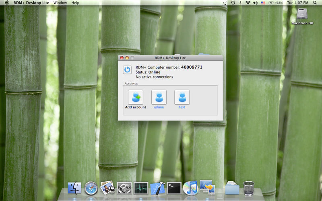Open Activity Monitor from the Dock

(141, 188)
